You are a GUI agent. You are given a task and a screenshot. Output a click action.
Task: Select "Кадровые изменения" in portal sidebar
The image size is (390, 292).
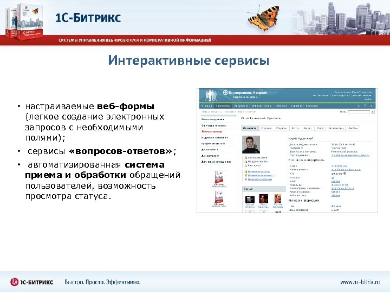coord(214,137)
